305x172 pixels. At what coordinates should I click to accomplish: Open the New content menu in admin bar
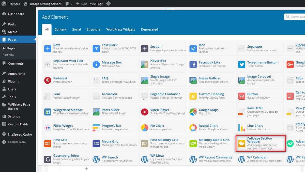(x=82, y=4)
